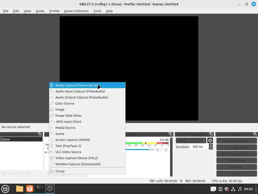Add Window Capture (Xcomposite) source
The height and width of the screenshot is (194, 258).
pyautogui.click(x=87, y=164)
